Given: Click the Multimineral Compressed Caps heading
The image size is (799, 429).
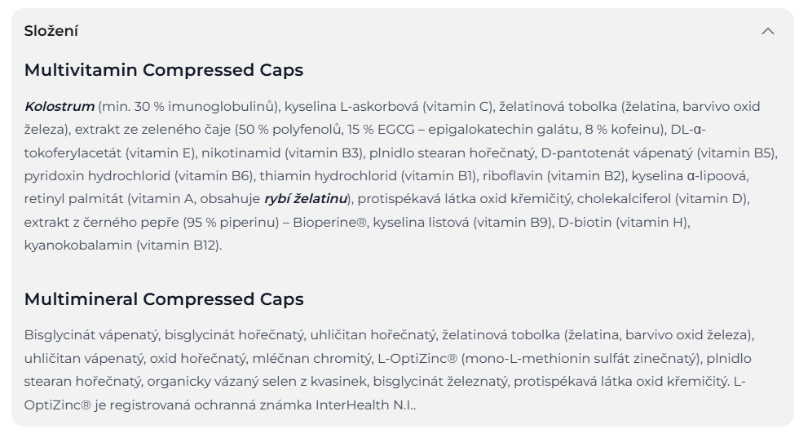Looking at the screenshot, I should [164, 299].
